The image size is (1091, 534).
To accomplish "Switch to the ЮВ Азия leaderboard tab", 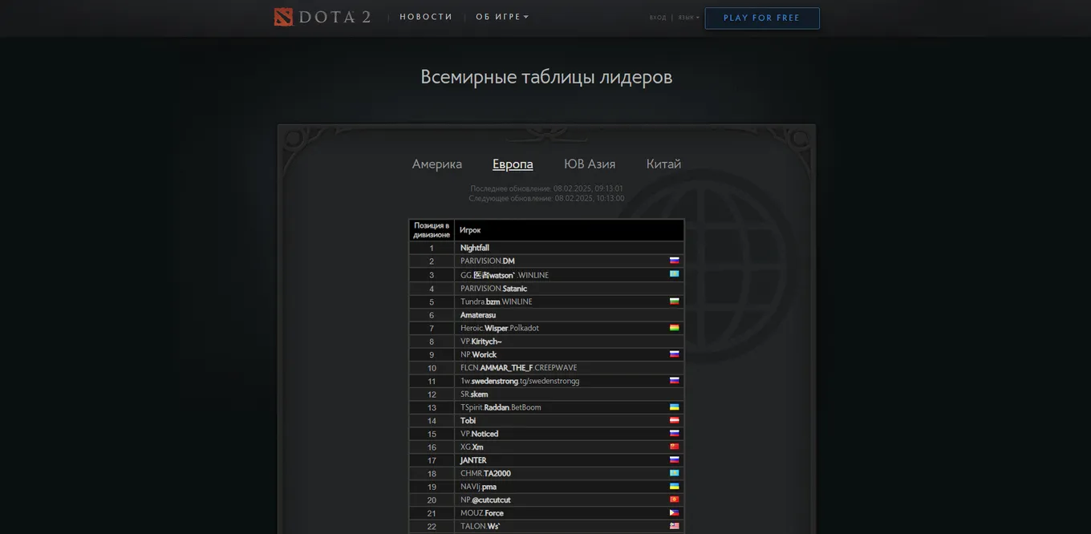I will [590, 164].
